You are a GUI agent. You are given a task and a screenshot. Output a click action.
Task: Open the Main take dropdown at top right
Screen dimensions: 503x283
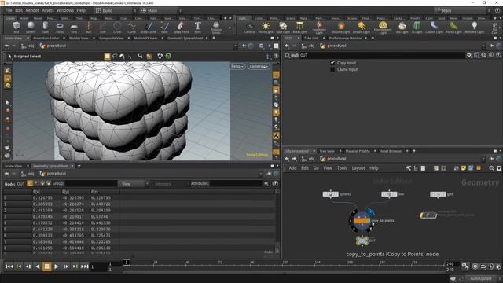pyautogui.click(x=462, y=10)
